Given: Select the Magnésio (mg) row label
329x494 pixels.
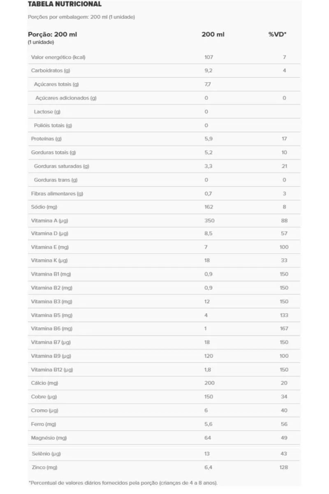Looking at the screenshot, I should coord(49,438).
